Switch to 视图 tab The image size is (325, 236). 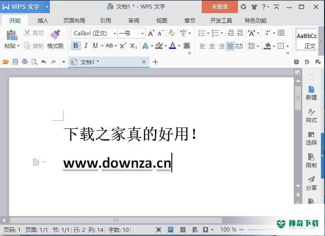coord(161,21)
